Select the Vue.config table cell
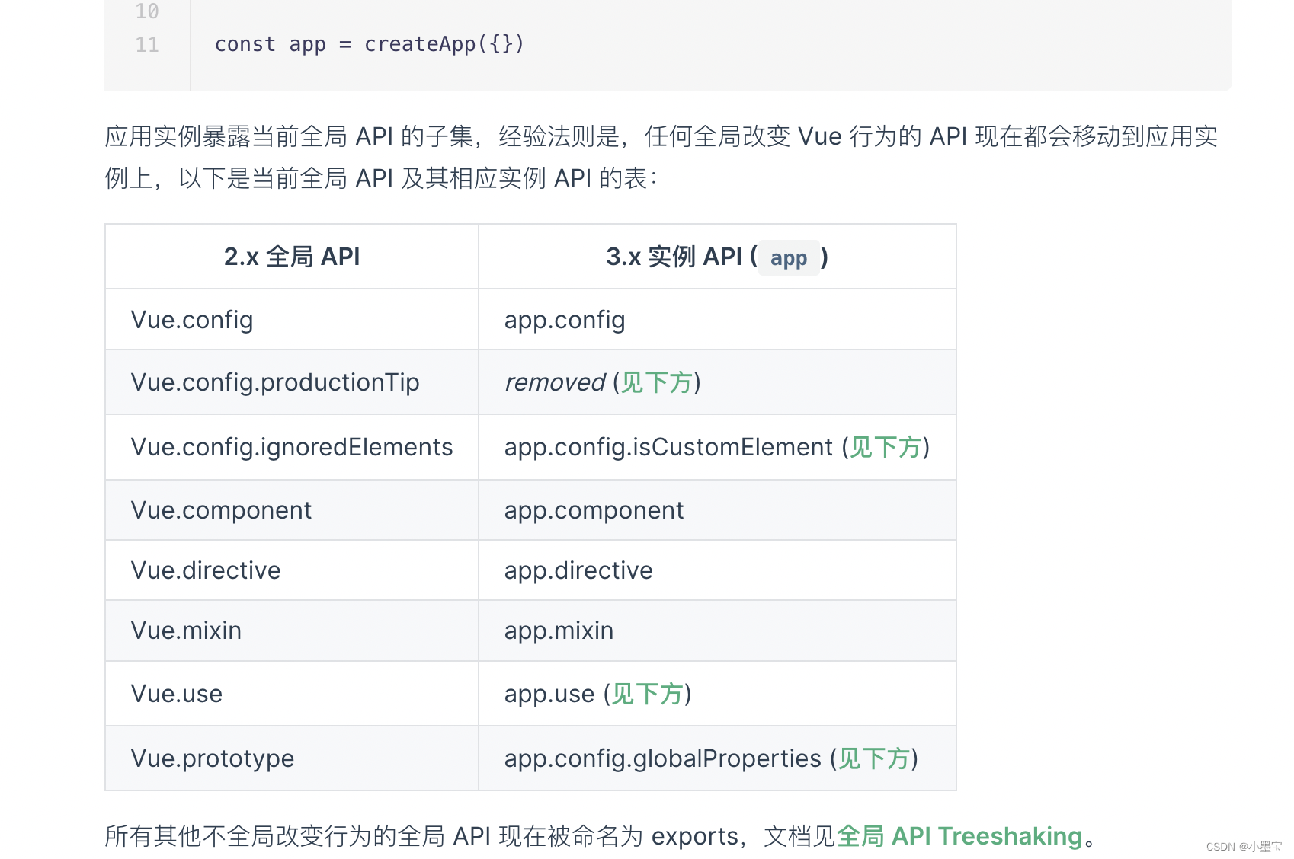This screenshot has height=859, width=1294. 292,320
